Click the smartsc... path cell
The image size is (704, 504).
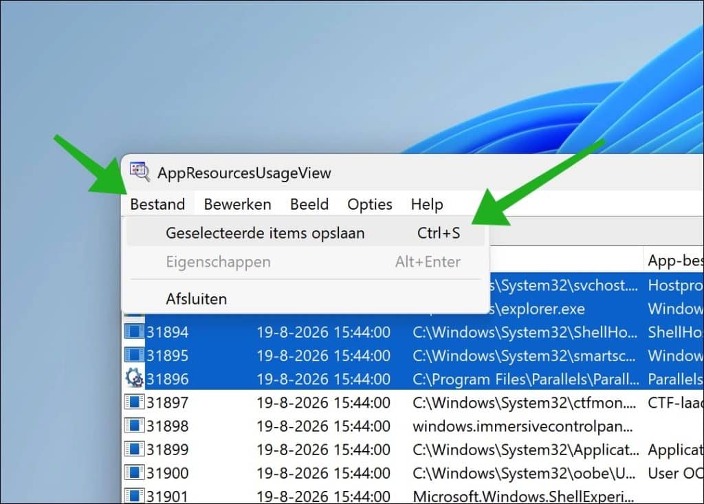(525, 355)
